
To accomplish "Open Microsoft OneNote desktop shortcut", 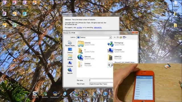I will [x=5, y=16].
